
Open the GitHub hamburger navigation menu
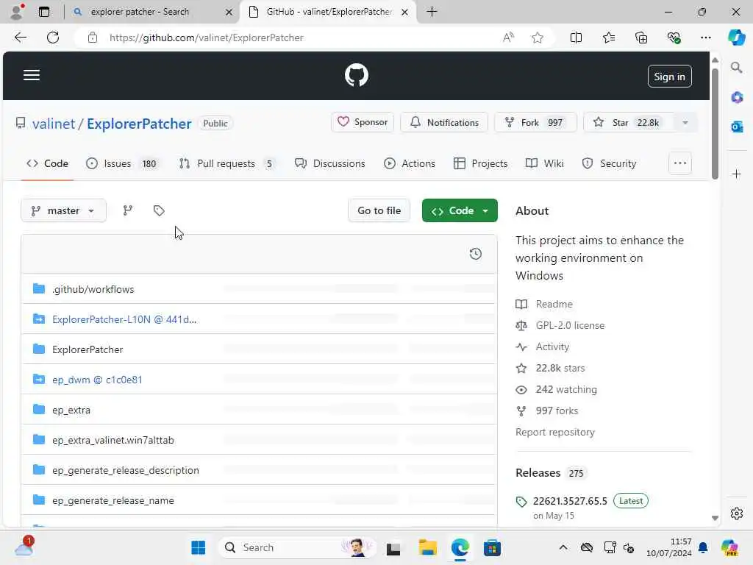pyautogui.click(x=32, y=75)
